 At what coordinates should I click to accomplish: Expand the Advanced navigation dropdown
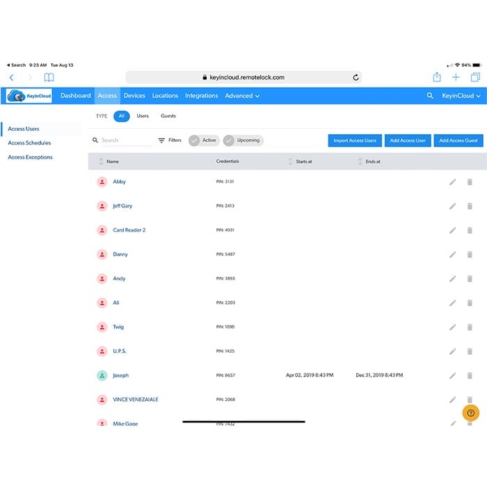click(242, 96)
